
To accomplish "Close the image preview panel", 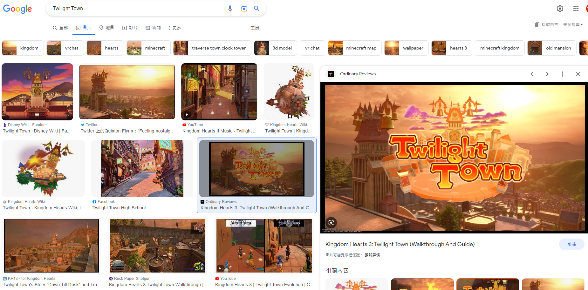I will click(578, 74).
